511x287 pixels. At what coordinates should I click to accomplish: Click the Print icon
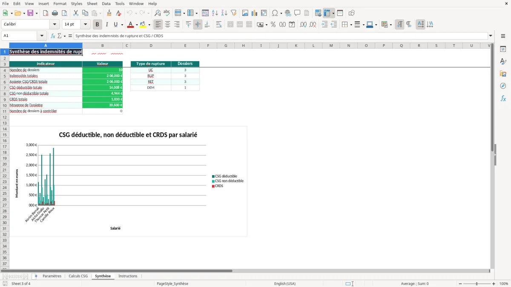click(x=55, y=13)
